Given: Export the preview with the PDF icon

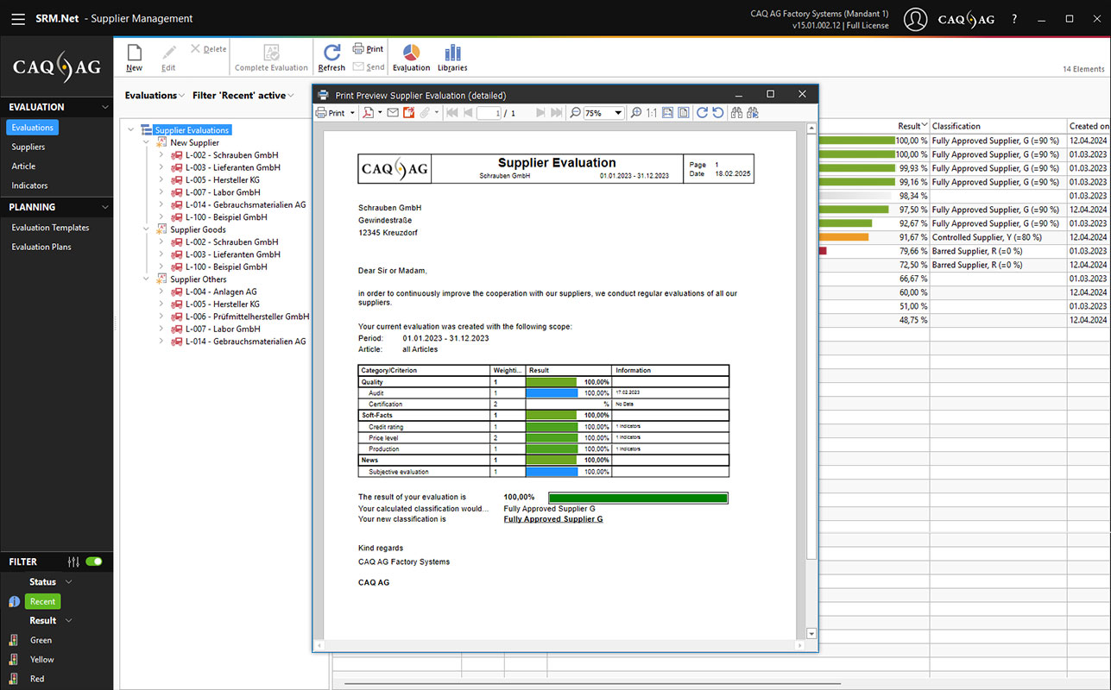Looking at the screenshot, I should [x=369, y=113].
